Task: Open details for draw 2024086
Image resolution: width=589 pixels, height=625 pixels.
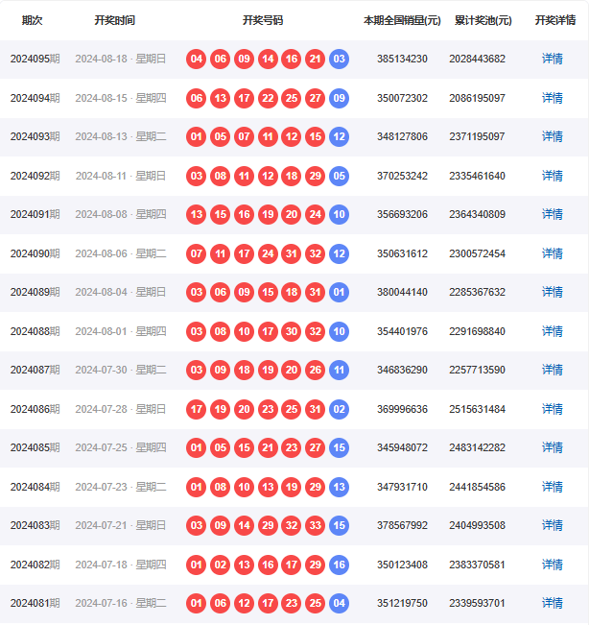Action: (x=552, y=409)
